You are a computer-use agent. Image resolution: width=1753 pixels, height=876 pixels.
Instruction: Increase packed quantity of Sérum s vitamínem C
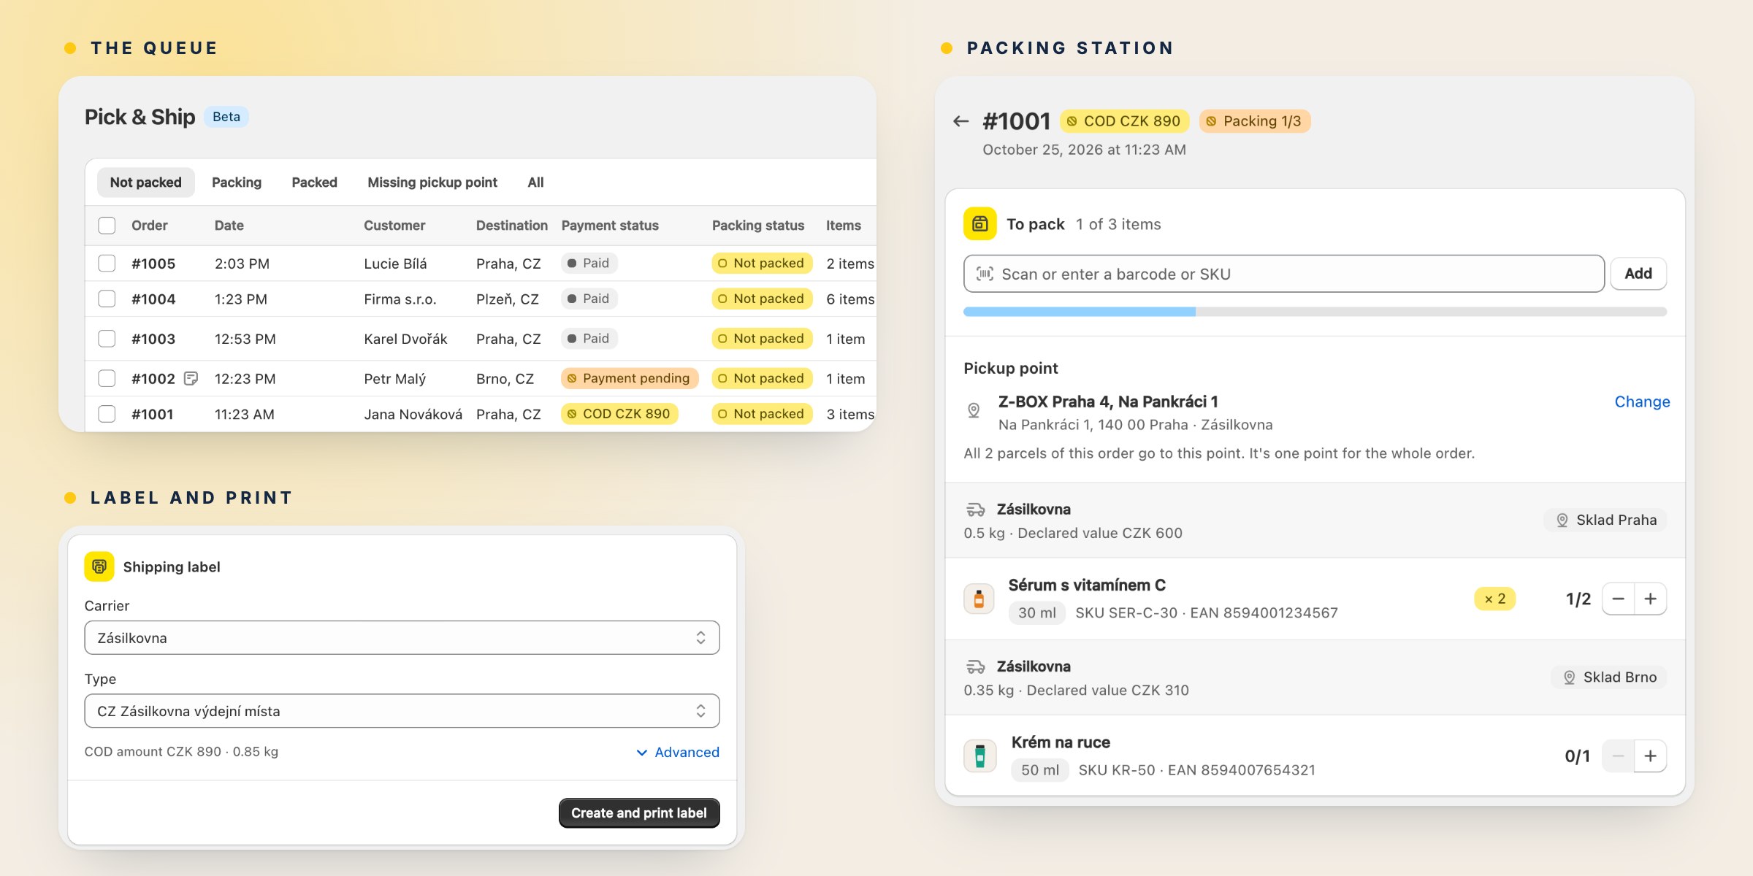(x=1651, y=599)
